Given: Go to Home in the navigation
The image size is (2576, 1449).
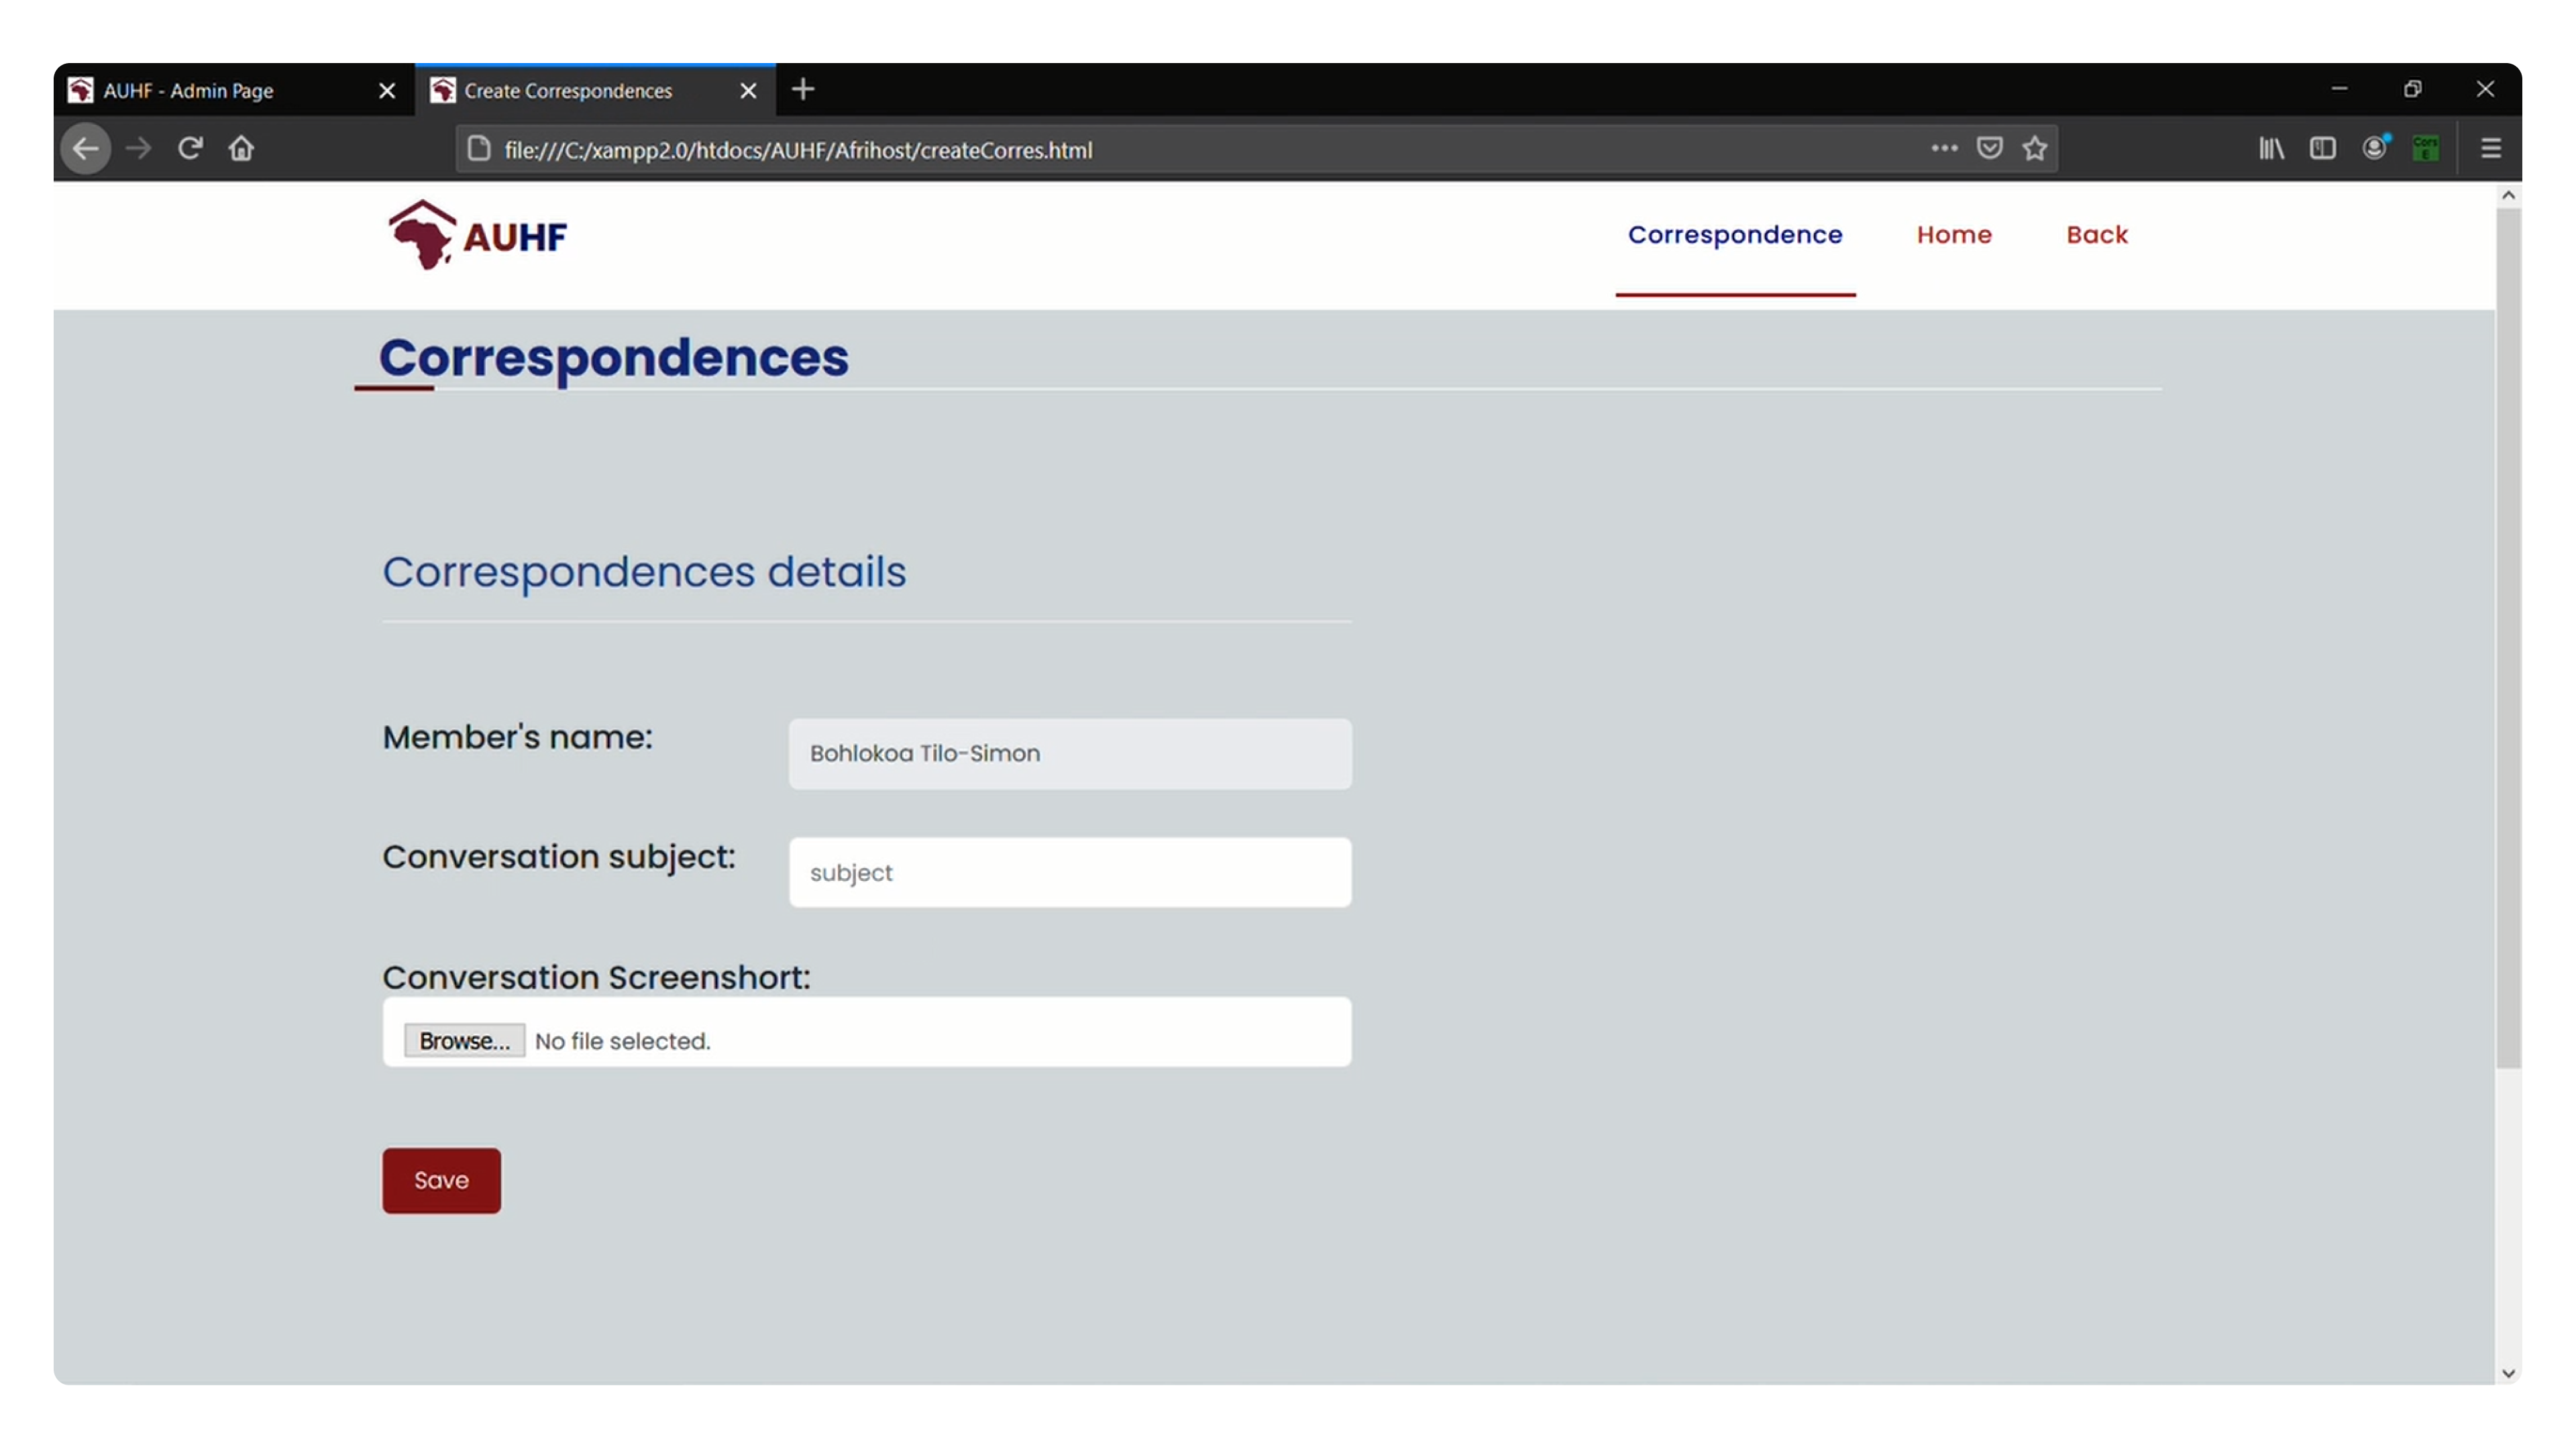Looking at the screenshot, I should tap(1954, 235).
